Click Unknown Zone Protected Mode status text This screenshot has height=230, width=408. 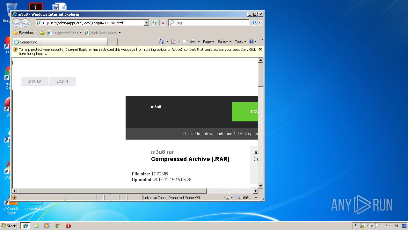171,198
